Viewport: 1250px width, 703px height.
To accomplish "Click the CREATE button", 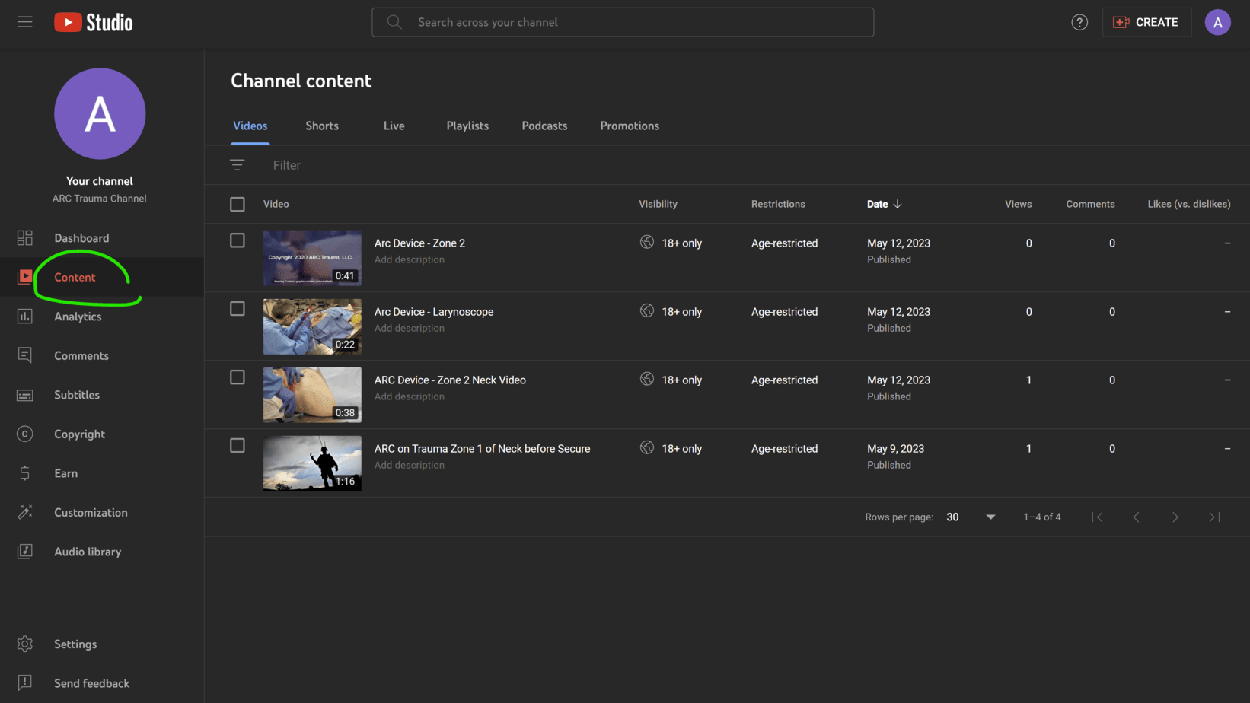I will [1146, 22].
